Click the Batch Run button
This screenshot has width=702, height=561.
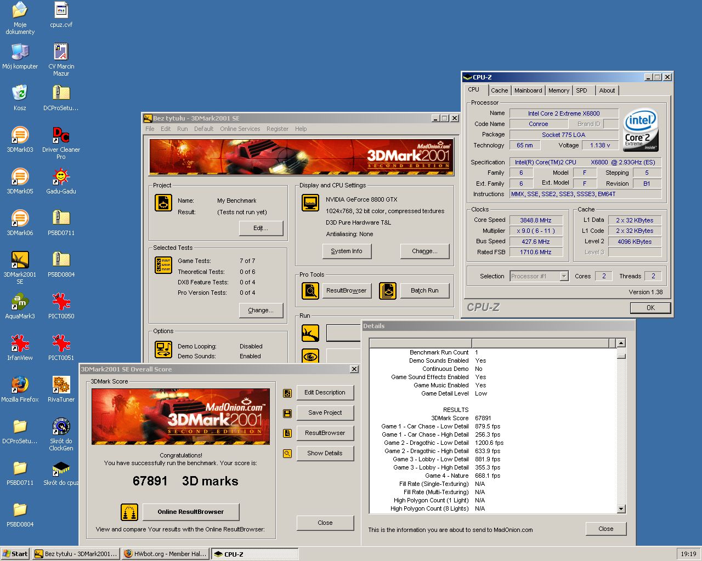424,290
